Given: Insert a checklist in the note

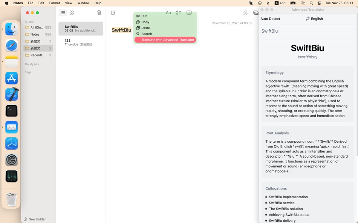Looking at the screenshot, I should click(179, 12).
